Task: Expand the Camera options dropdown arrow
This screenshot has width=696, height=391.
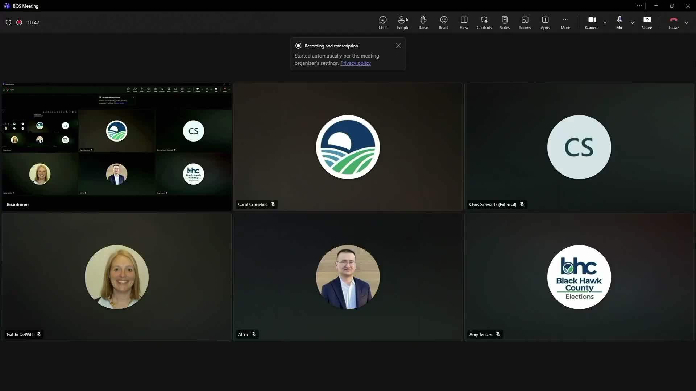Action: tap(605, 22)
